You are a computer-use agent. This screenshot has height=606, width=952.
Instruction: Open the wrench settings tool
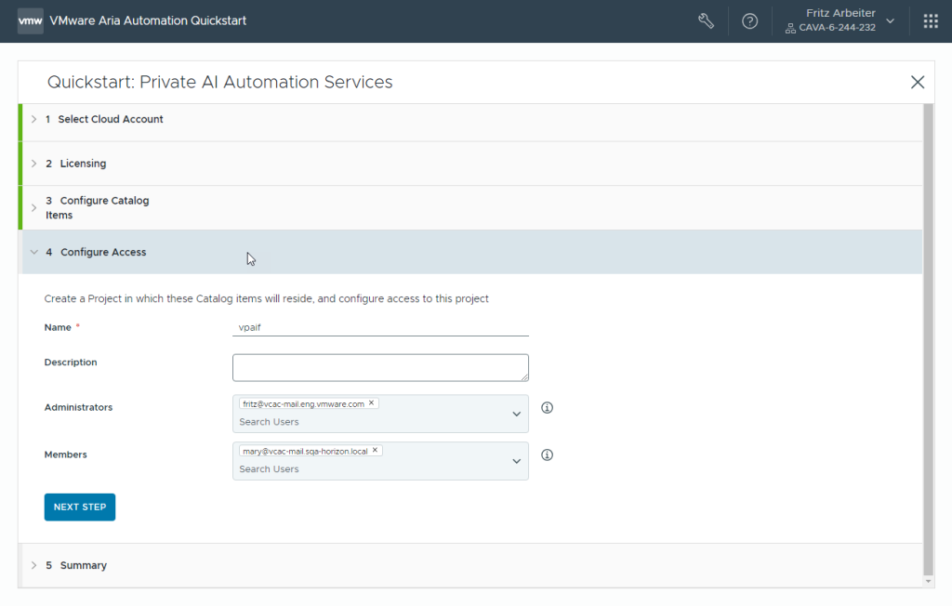tap(706, 20)
